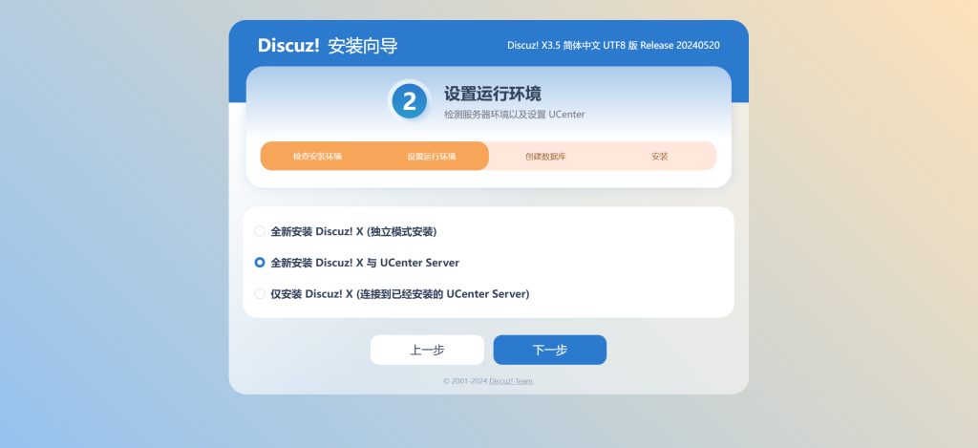Click the 上一步 button
This screenshot has height=448, width=978.
point(427,350)
